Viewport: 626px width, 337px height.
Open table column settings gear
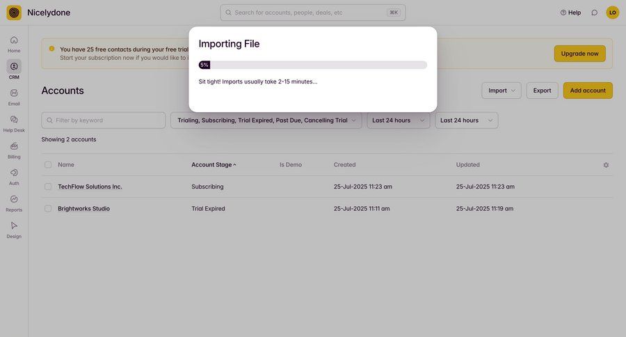pos(606,165)
